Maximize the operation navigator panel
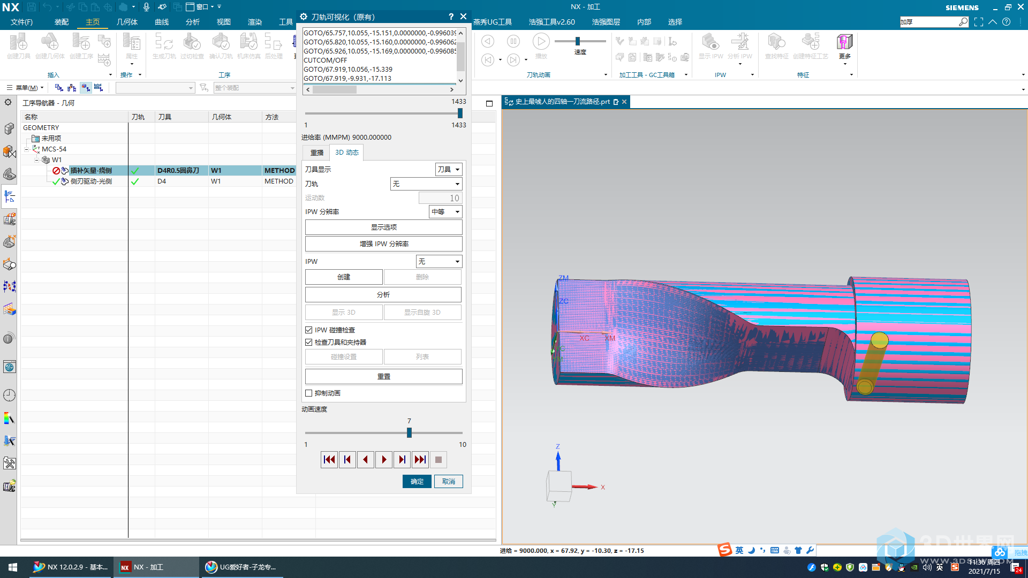 click(489, 103)
